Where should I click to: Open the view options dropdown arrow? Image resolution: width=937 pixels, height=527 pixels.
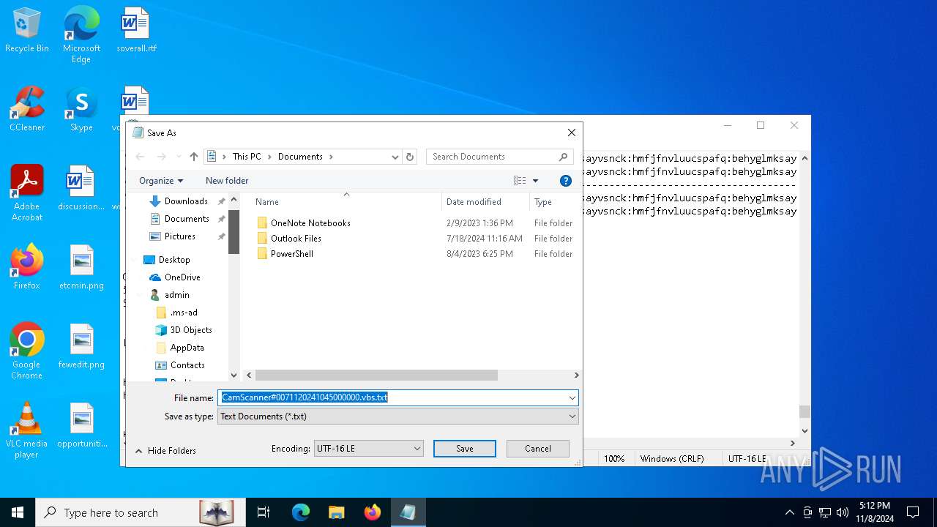pyautogui.click(x=536, y=181)
